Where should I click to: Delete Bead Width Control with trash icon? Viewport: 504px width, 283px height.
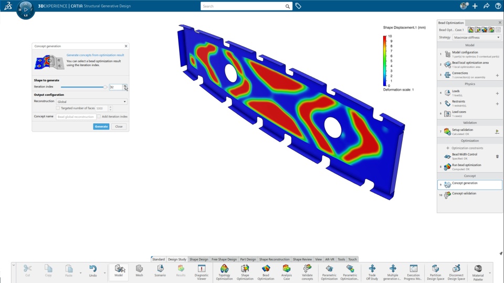pos(497,157)
